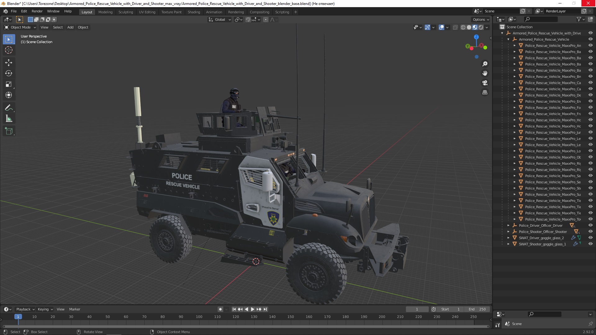Image resolution: width=596 pixels, height=335 pixels.
Task: Hide SWAT_Shooter_goggle_glass_1 object
Action: [x=590, y=244]
